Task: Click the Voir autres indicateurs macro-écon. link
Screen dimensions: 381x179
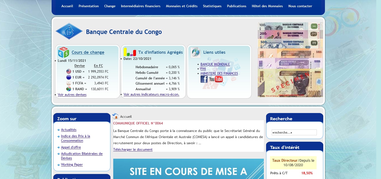Action: click(151, 94)
